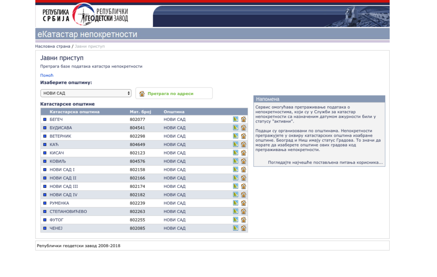The height and width of the screenshot is (277, 437).
Task: Open the house icon for ВЕТЕРНИК row
Action: (x=244, y=136)
